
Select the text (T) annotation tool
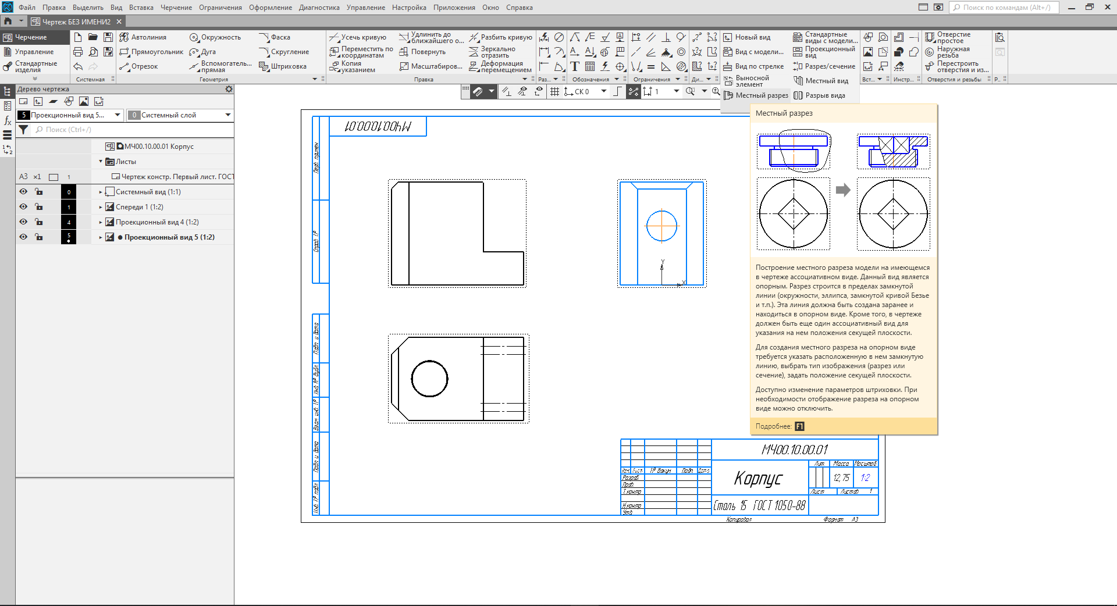point(575,66)
